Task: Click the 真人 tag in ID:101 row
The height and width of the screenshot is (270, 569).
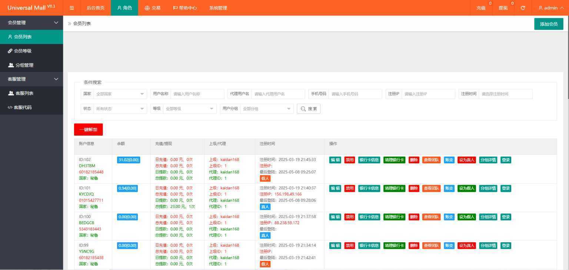Action: [265, 207]
